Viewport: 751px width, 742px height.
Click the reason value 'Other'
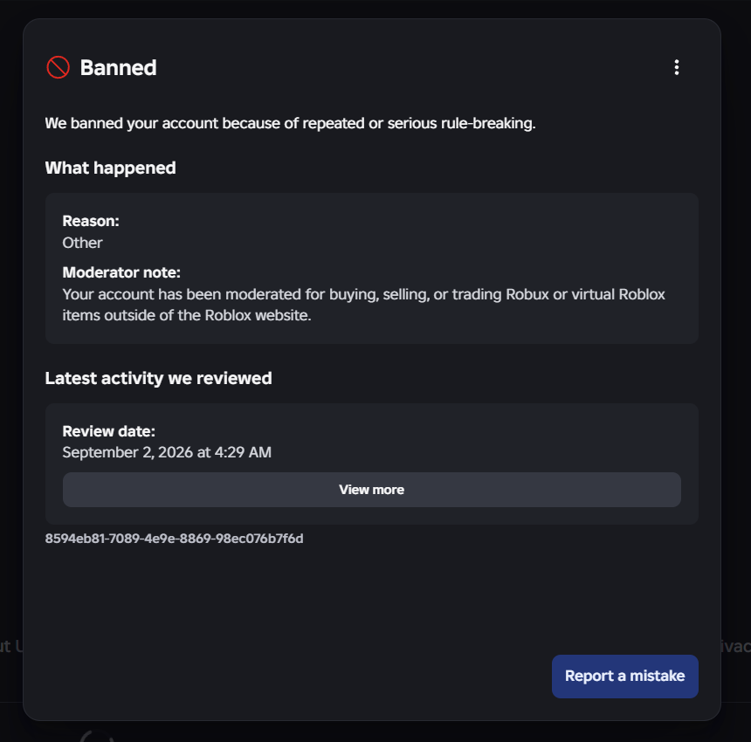(82, 243)
